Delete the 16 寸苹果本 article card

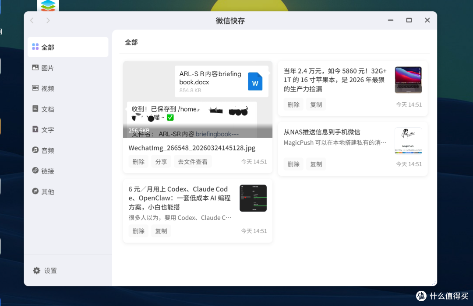(x=293, y=104)
